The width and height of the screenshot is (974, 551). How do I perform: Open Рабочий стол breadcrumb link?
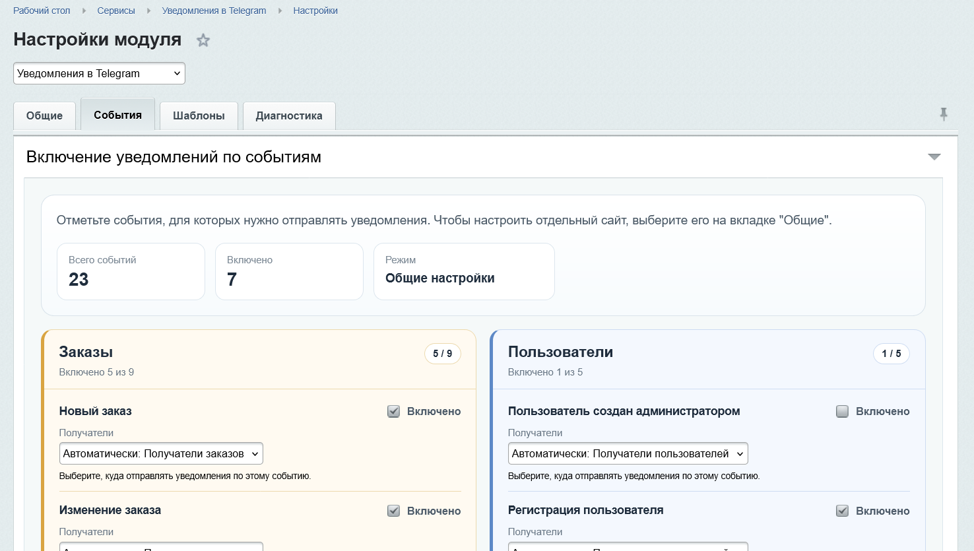(x=42, y=11)
